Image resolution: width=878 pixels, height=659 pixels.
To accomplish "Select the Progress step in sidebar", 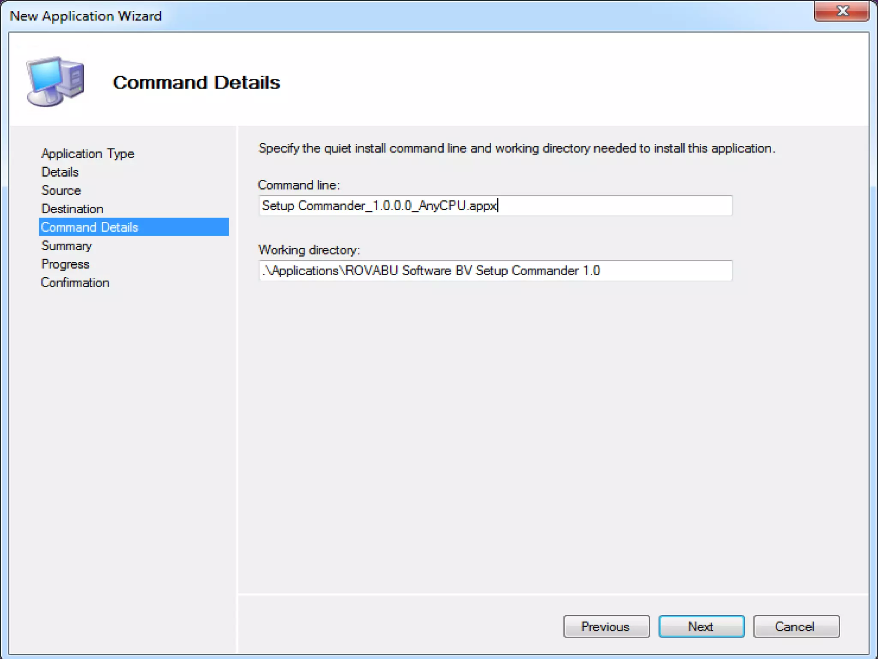I will 65,264.
